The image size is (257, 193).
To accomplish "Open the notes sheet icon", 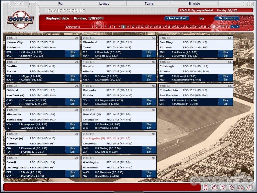I will [232, 187].
